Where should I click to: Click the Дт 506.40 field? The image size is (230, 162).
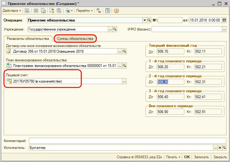tap(171, 97)
